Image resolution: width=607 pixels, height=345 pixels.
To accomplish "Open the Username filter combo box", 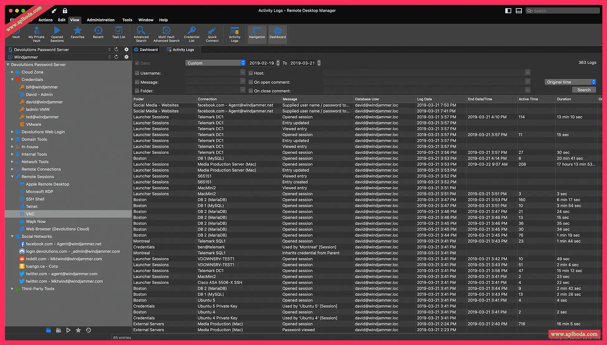I will 215,72.
